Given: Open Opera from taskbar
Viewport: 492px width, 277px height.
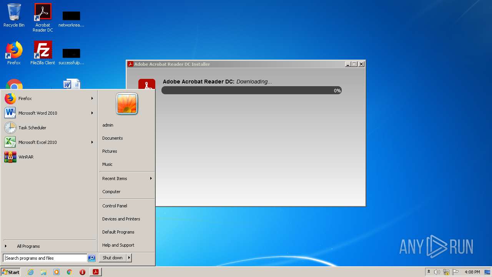Looking at the screenshot, I should (x=82, y=272).
